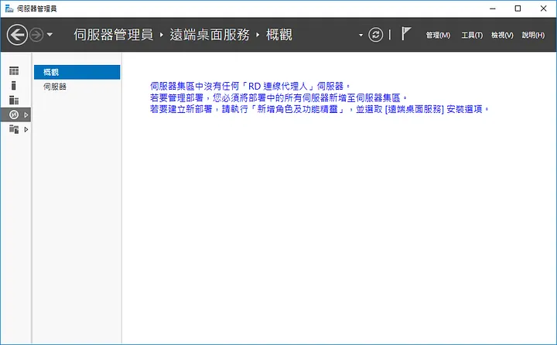Go back with the back arrow button
The image size is (557, 345).
[17, 35]
